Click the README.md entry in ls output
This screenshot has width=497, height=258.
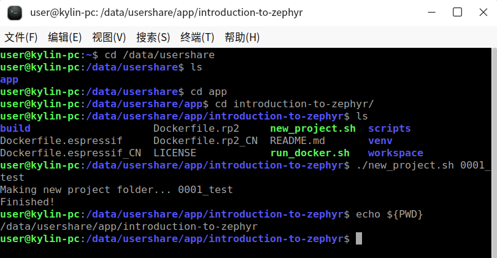[x=298, y=140]
